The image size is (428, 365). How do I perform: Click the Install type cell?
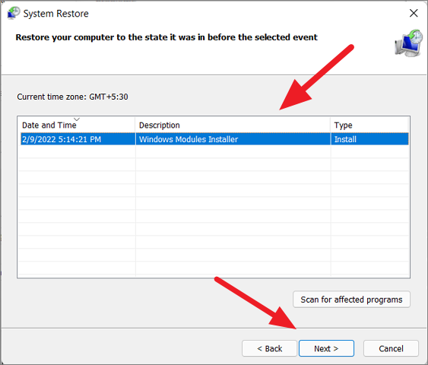click(345, 139)
